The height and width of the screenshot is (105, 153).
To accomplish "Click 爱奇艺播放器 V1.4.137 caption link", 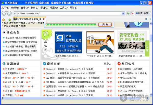I will click(x=132, y=56).
